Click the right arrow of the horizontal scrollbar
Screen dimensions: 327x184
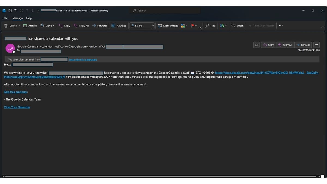[x=319, y=176]
